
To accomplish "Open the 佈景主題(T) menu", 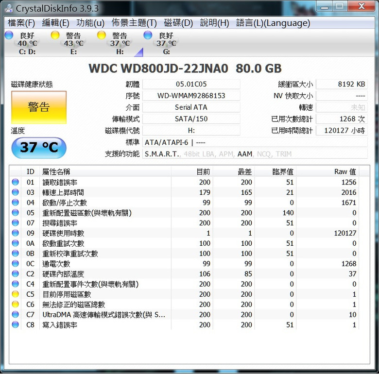I will click(x=134, y=23).
